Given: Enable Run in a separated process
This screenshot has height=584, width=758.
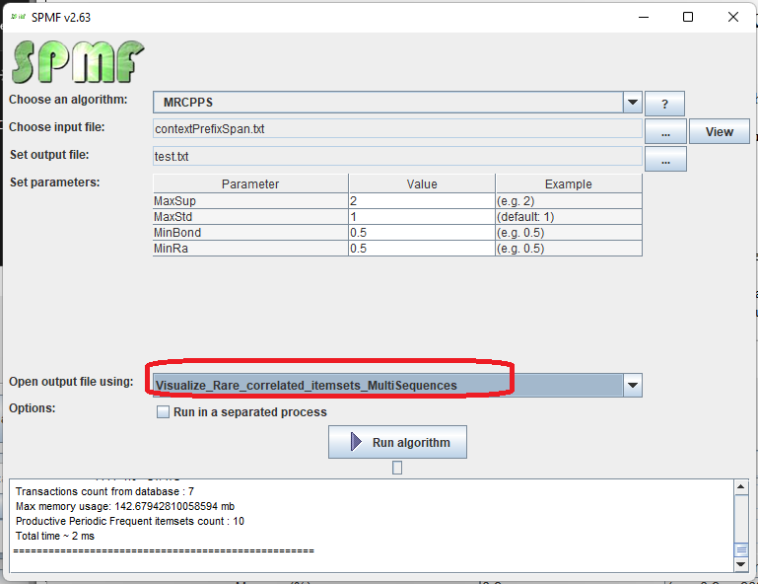Looking at the screenshot, I should (x=164, y=412).
